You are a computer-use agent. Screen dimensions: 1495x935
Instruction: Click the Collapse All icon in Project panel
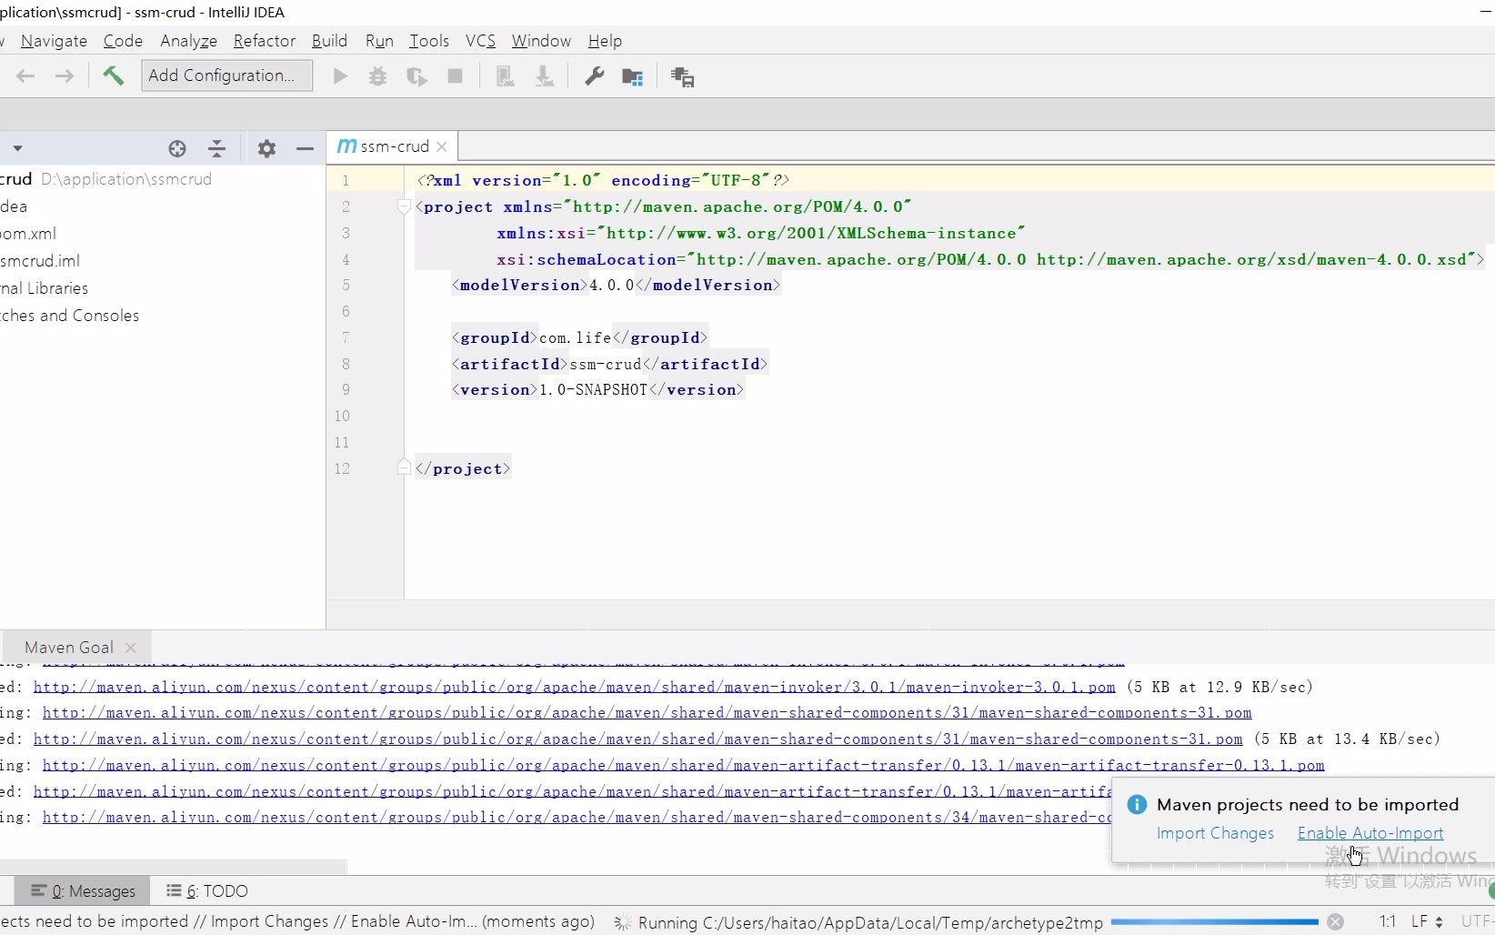(x=216, y=148)
